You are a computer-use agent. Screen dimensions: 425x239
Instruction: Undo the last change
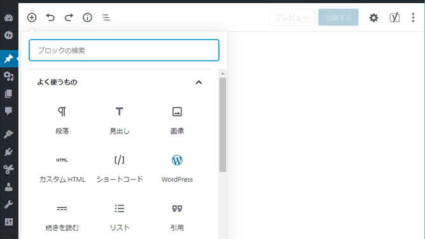(x=50, y=18)
